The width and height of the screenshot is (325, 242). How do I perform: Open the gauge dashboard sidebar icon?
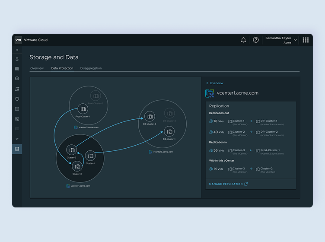17,78
